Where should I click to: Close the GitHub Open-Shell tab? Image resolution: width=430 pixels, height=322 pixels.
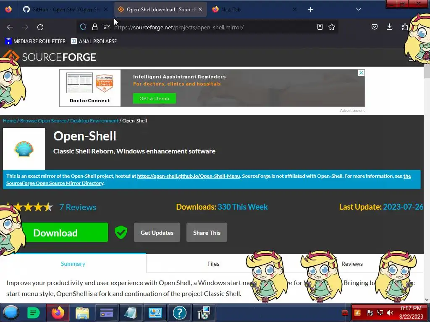(x=106, y=9)
